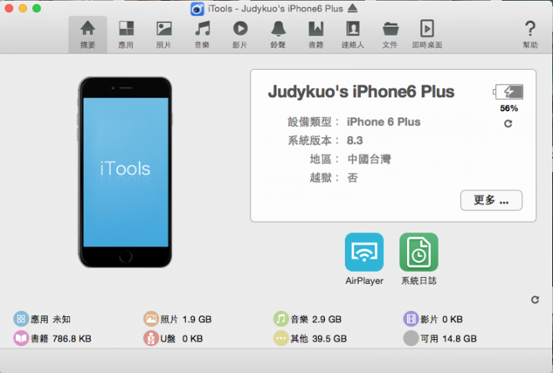Click the iPhone 6 Plus device type value

click(x=383, y=122)
